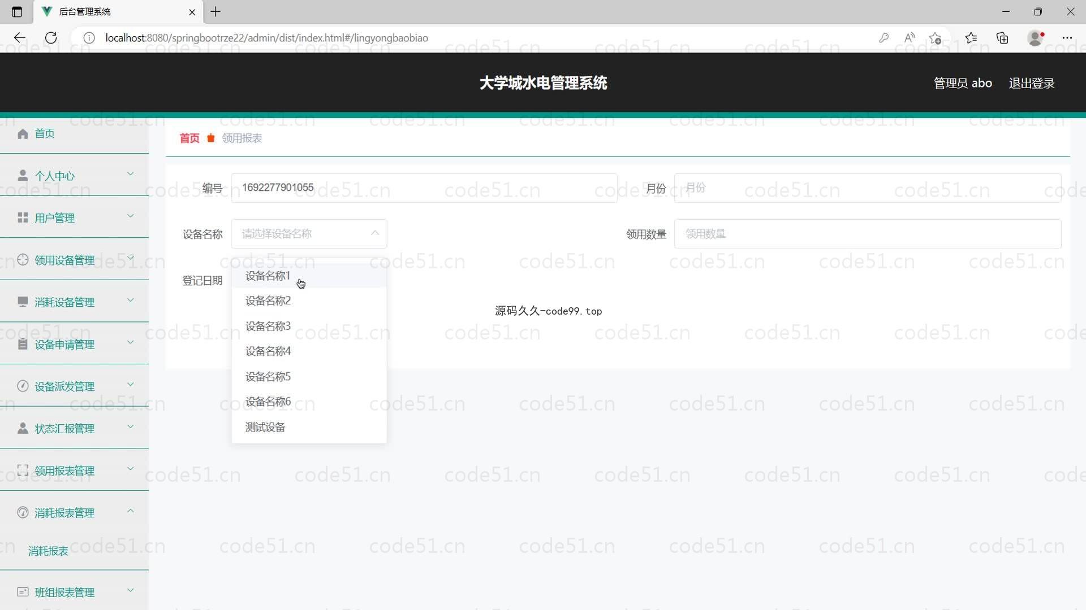Click the read aloud icon
1086x610 pixels.
click(910, 38)
